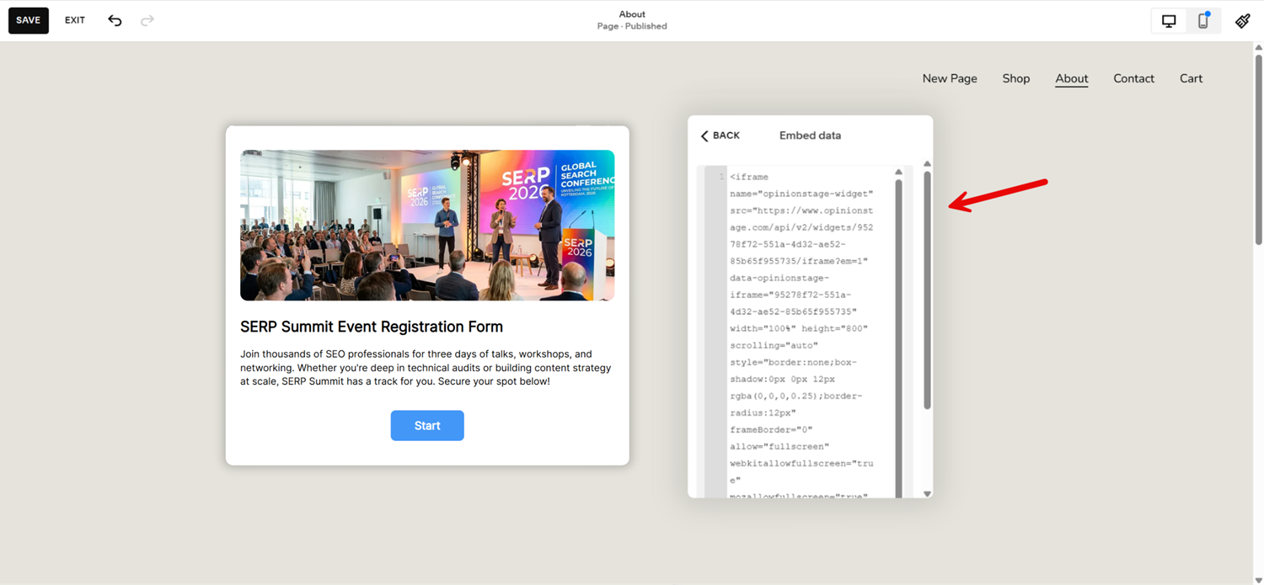Select the About navigation link
The width and height of the screenshot is (1264, 585).
(x=1072, y=78)
